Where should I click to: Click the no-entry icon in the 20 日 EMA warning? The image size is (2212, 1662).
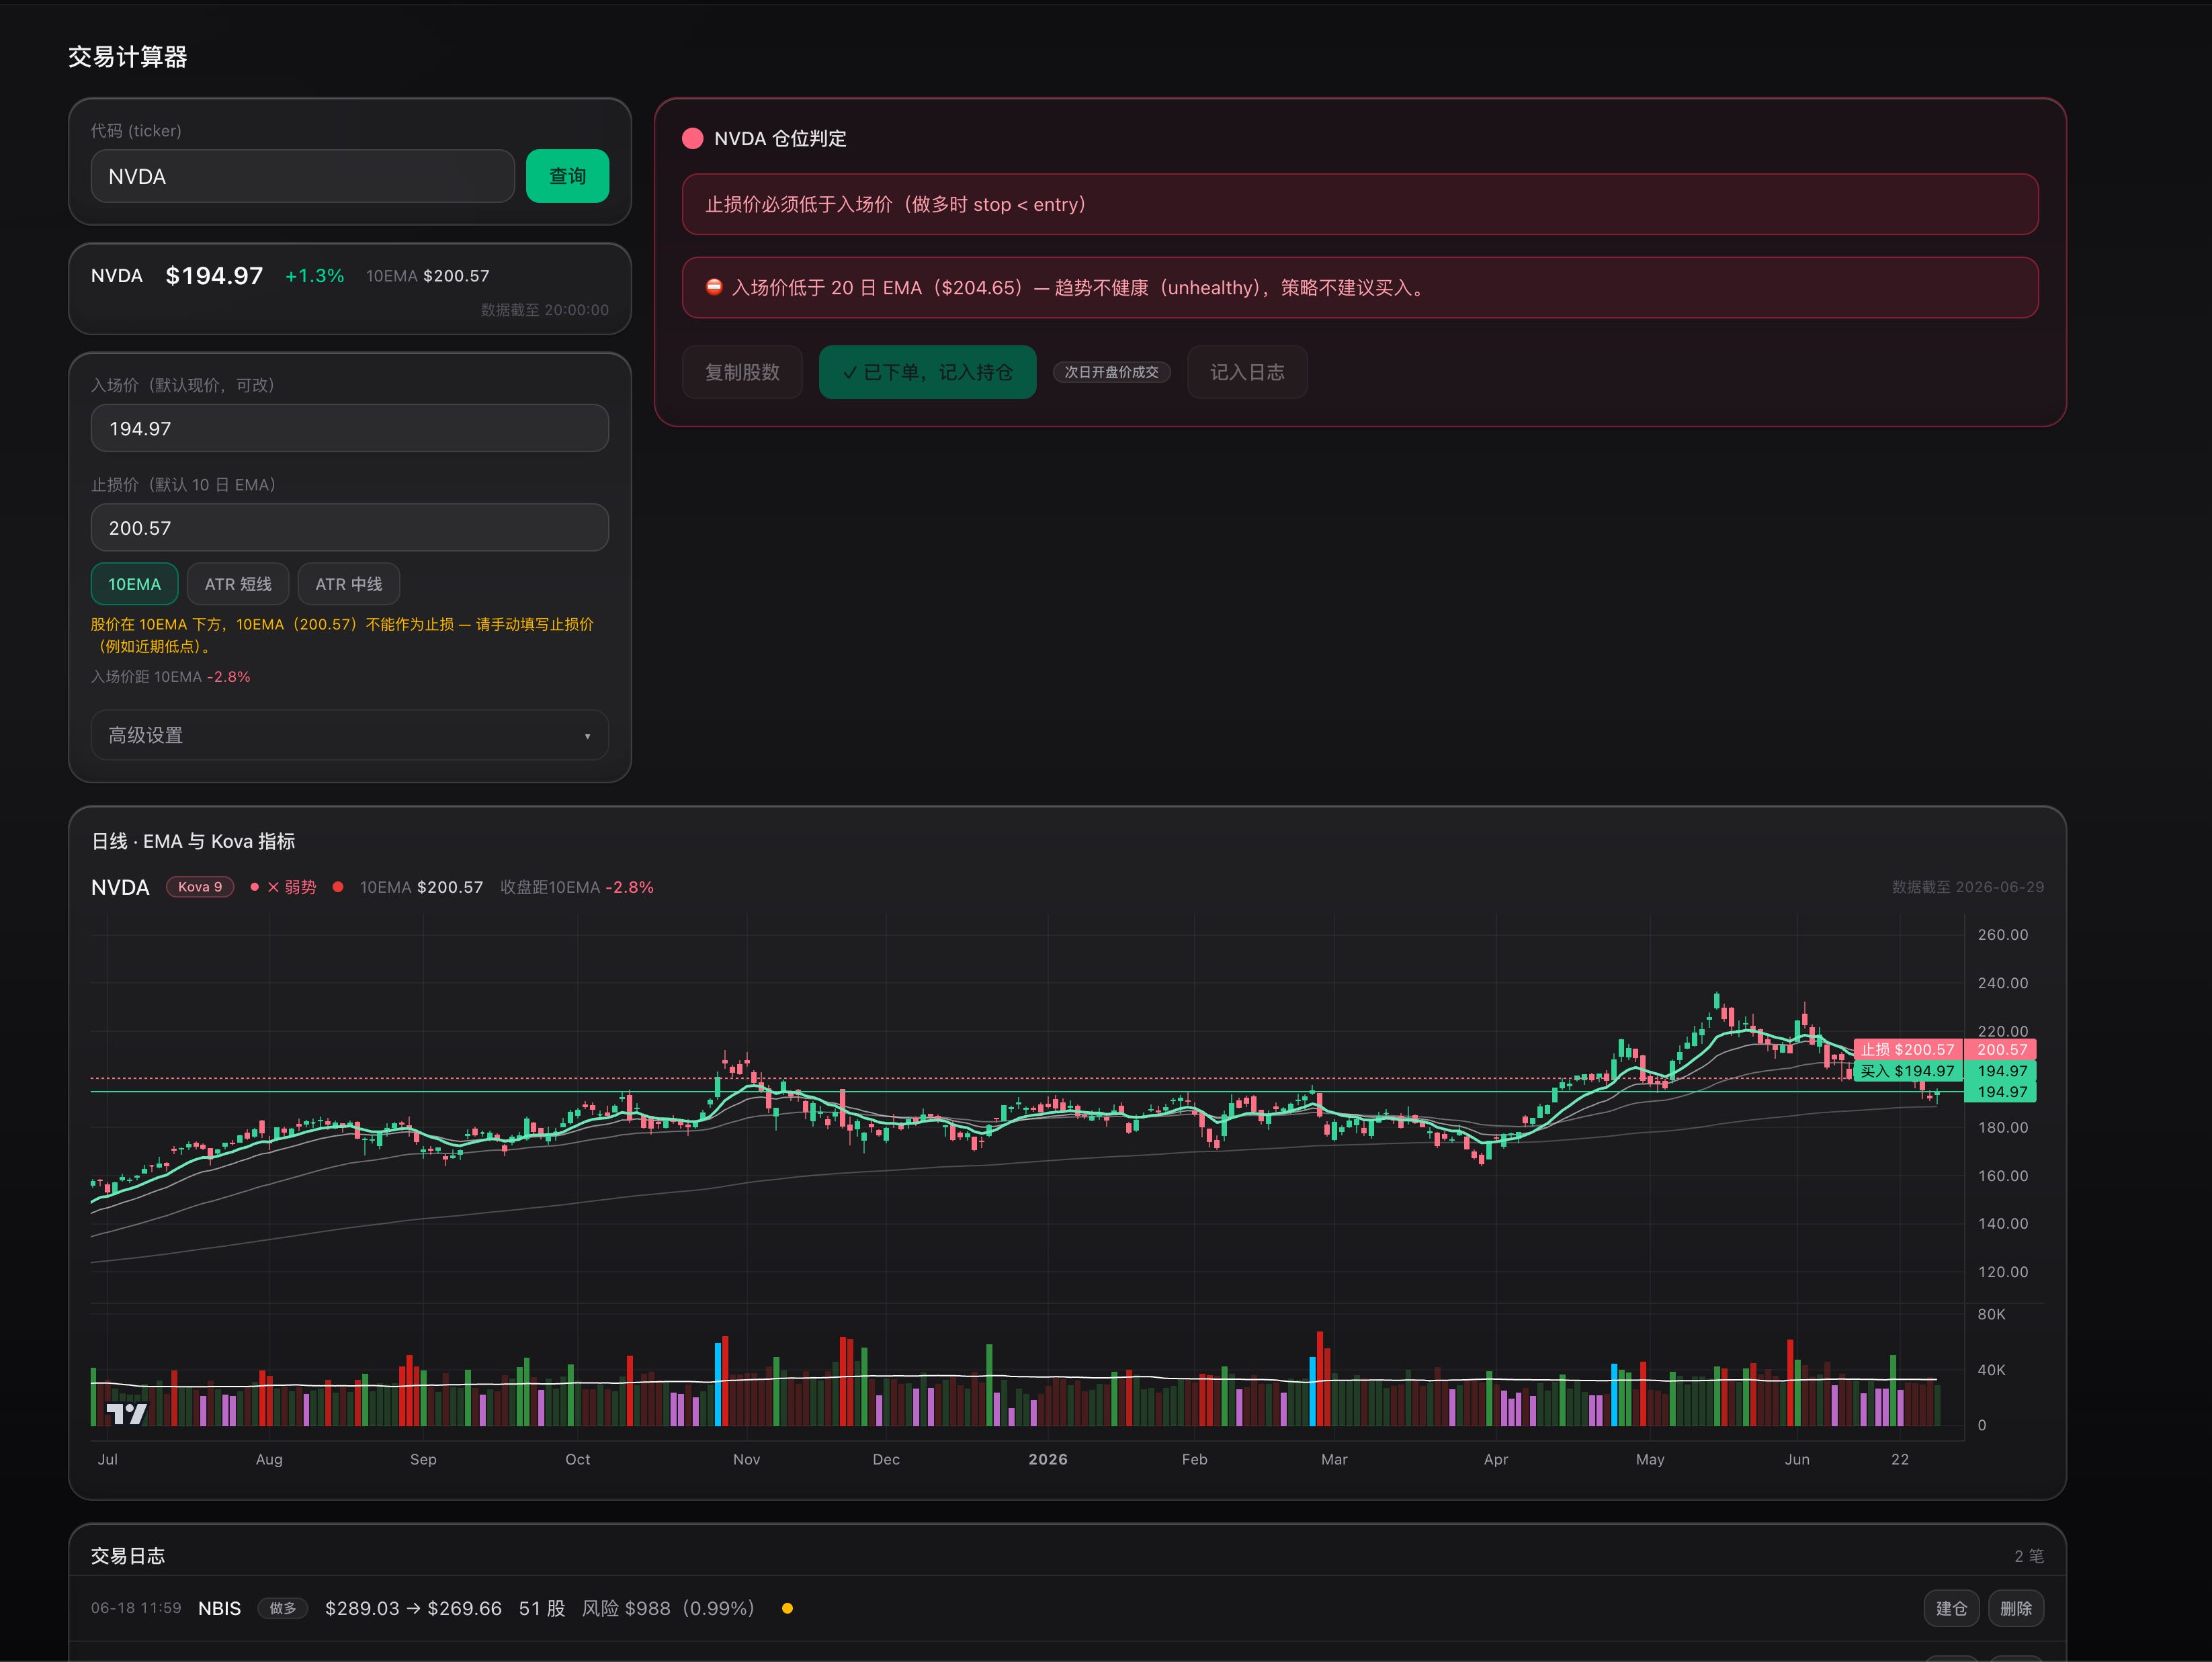[x=714, y=287]
